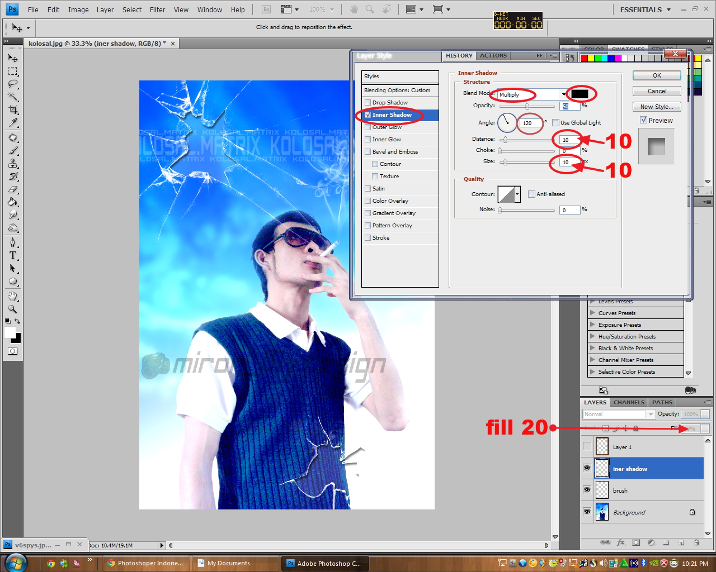Expand Hue/Saturation Presets
This screenshot has height=572, width=716.
[592, 336]
